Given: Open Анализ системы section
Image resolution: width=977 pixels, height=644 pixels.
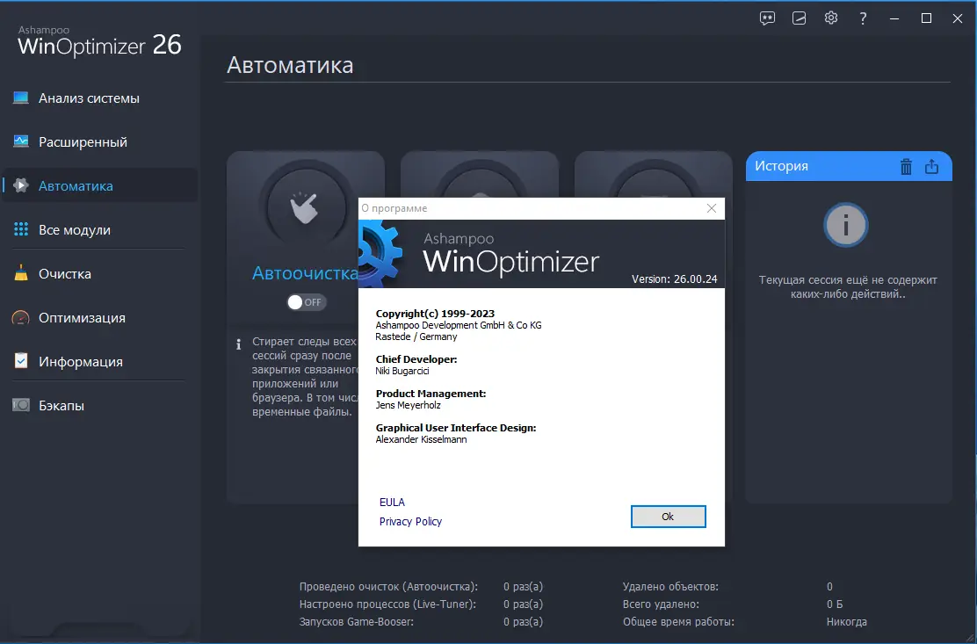Looking at the screenshot, I should pos(89,98).
